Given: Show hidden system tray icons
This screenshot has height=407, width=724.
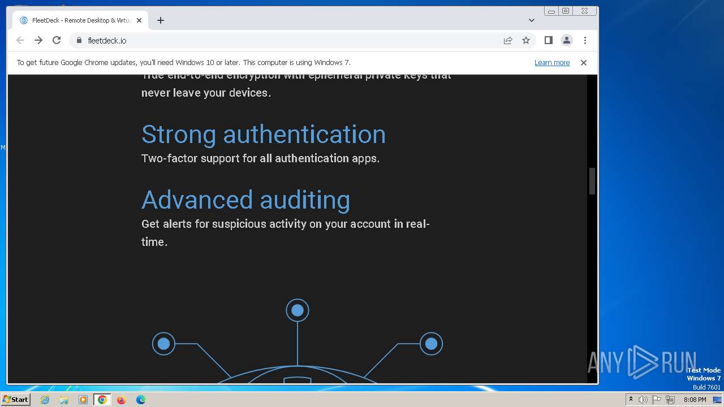Looking at the screenshot, I should click(x=631, y=400).
